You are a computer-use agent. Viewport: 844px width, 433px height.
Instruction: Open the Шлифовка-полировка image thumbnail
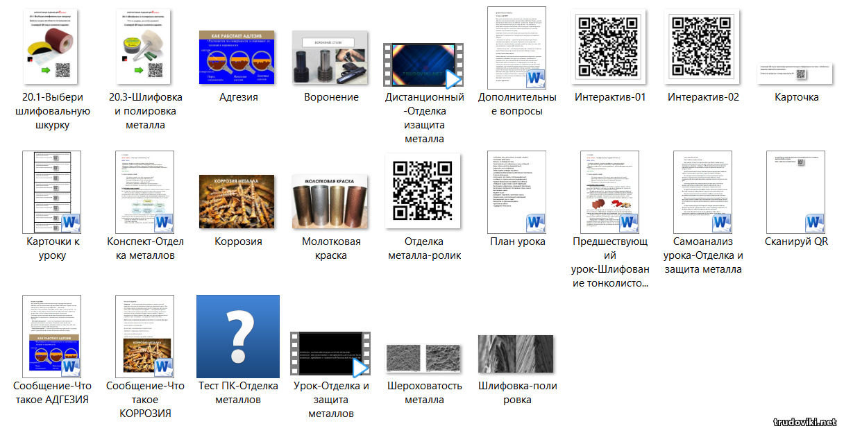pos(517,355)
